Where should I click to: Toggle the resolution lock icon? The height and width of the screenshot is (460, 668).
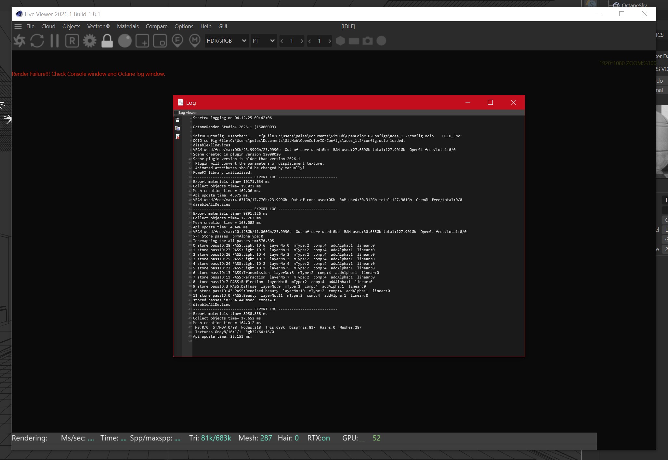(x=107, y=41)
